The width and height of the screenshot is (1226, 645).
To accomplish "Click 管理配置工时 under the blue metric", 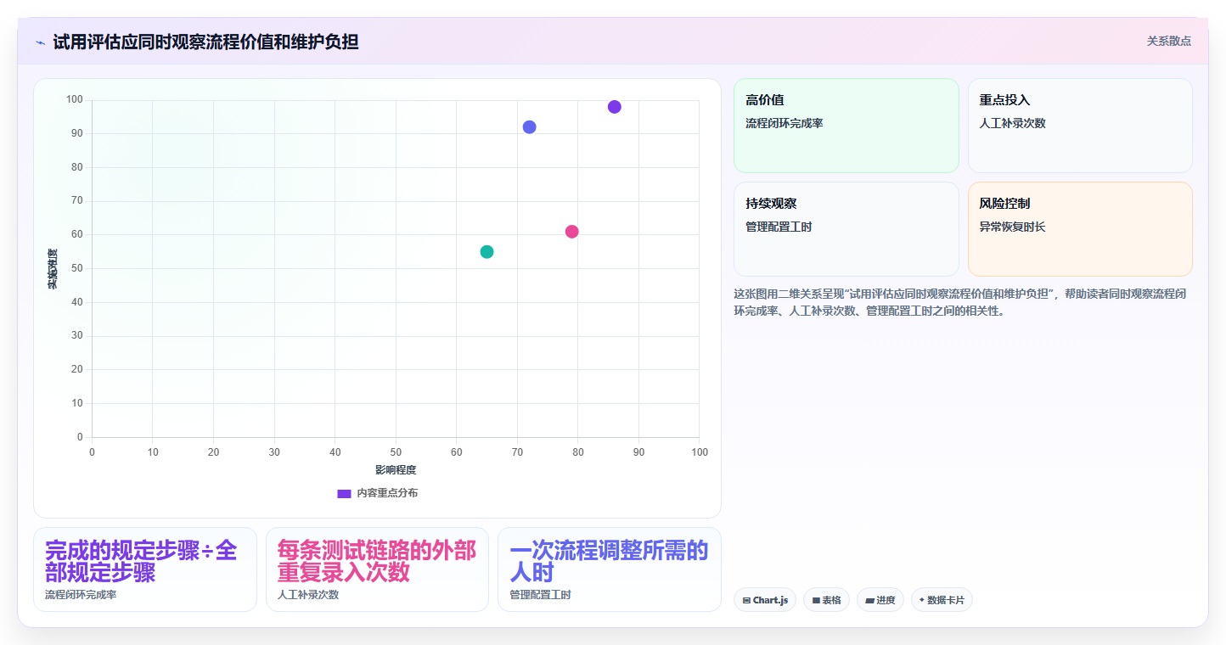I will point(540,595).
